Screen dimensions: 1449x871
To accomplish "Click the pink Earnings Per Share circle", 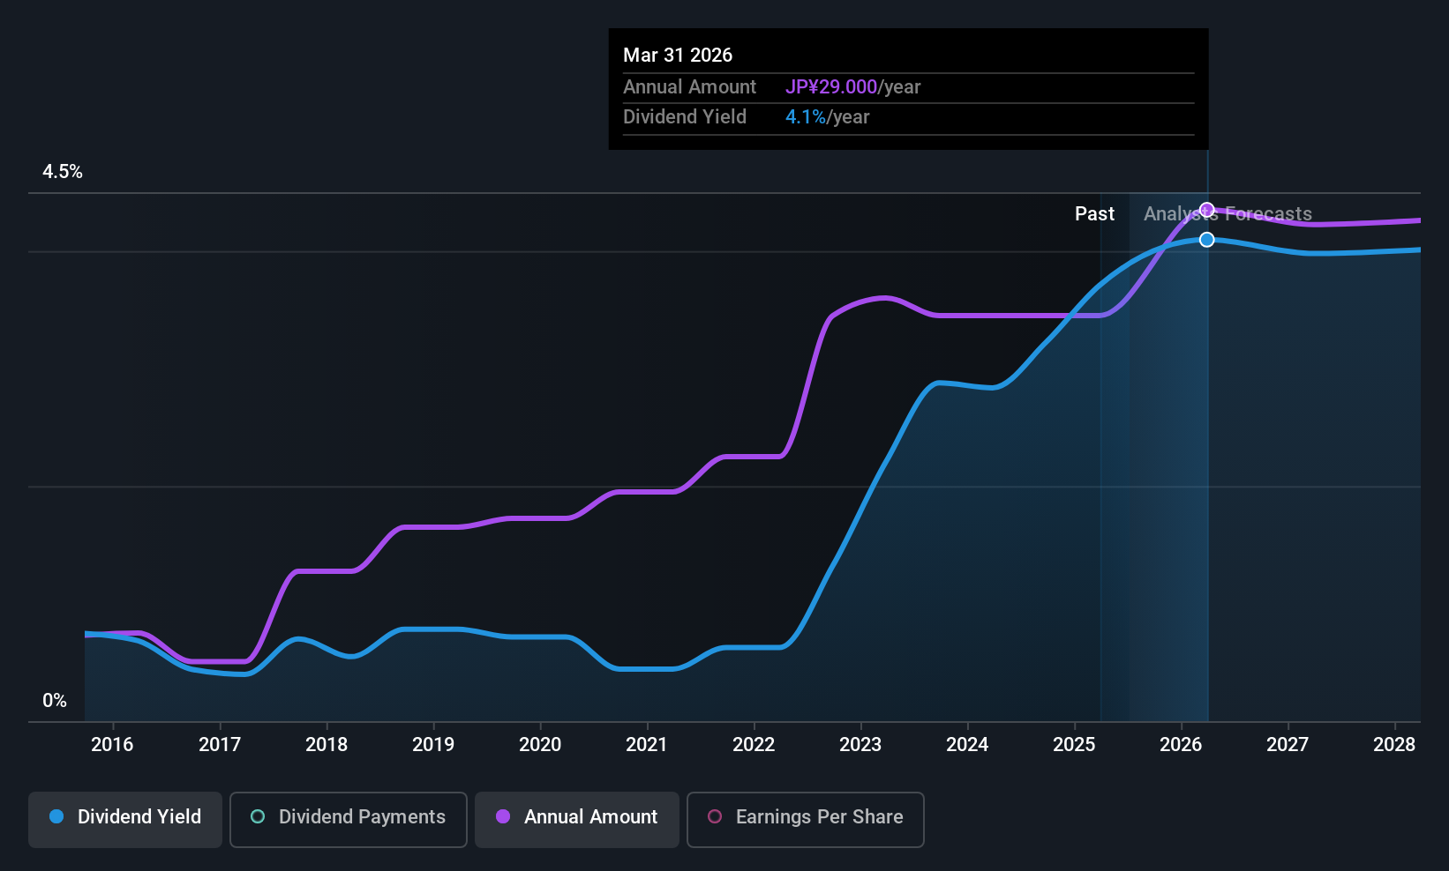I will (x=715, y=816).
